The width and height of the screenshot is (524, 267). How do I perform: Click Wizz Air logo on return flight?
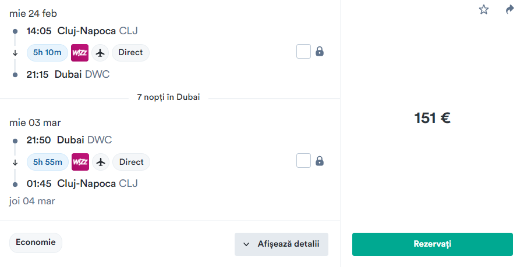(80, 162)
